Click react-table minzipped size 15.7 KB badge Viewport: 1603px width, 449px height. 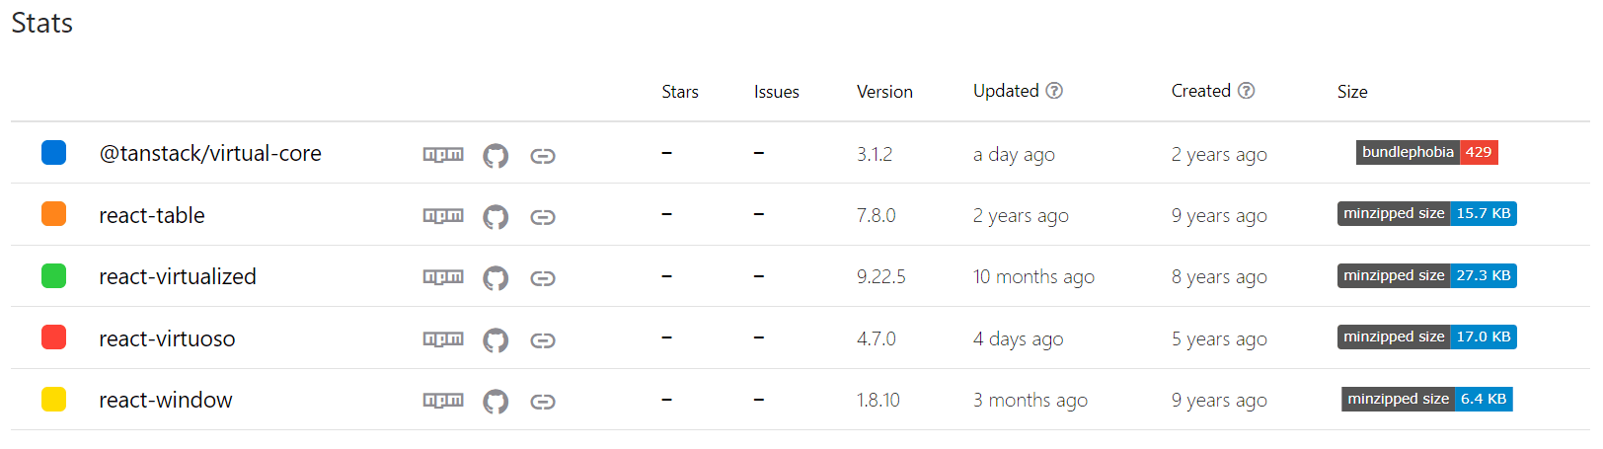coord(1426,213)
